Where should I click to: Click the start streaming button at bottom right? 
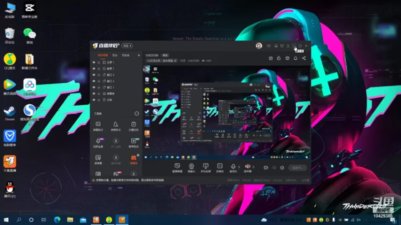(298, 167)
